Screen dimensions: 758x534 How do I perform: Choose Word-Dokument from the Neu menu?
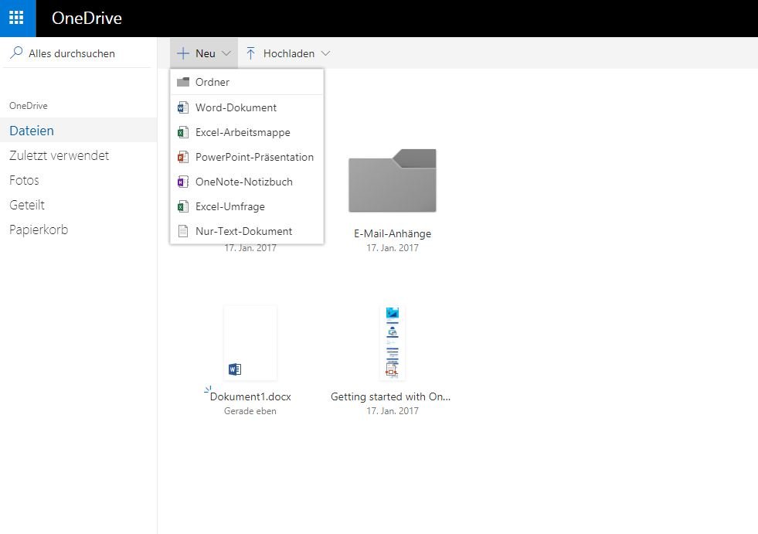[247, 107]
